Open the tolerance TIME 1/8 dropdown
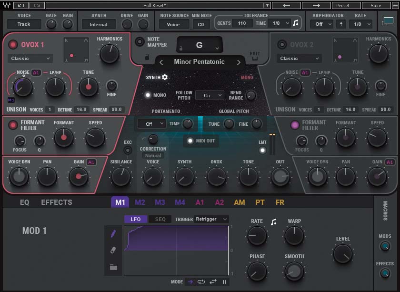 (x=280, y=23)
